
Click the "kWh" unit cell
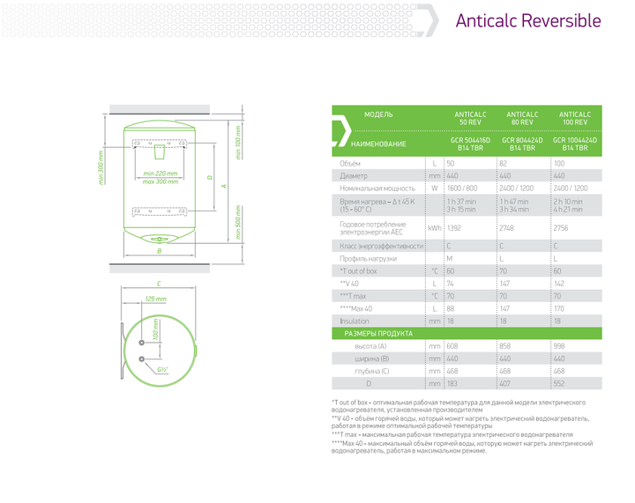pyautogui.click(x=435, y=228)
